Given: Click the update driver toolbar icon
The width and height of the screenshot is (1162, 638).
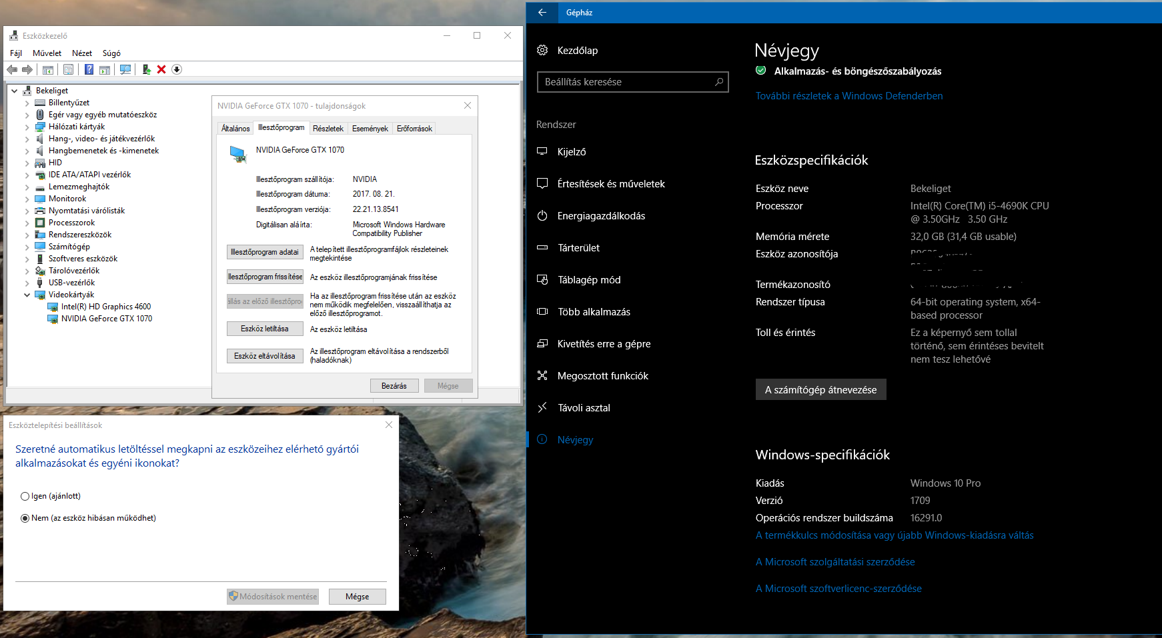Looking at the screenshot, I should point(146,69).
